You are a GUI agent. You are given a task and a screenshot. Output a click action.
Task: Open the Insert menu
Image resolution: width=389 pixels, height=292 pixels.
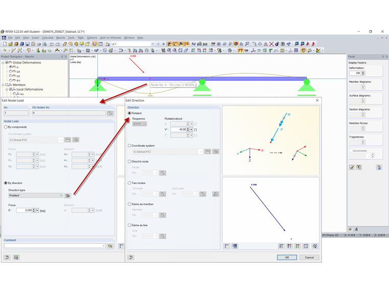(x=35, y=38)
